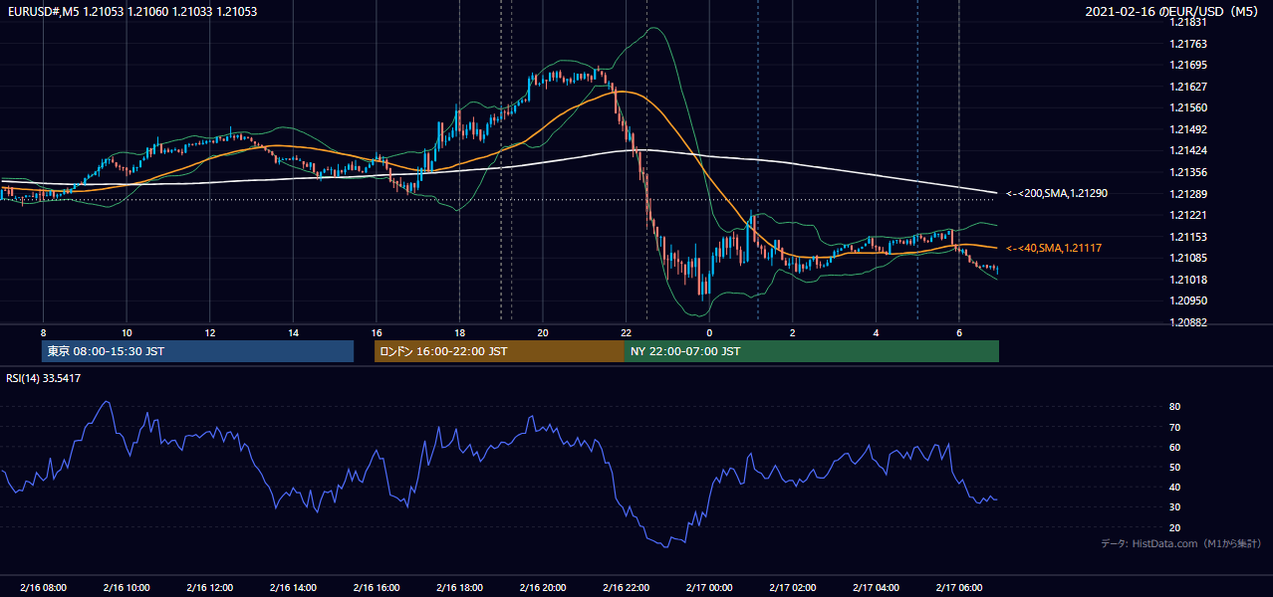The width and height of the screenshot is (1273, 597).
Task: Click the RSI(14) 33.5417 indicator label
Action: coord(44,378)
